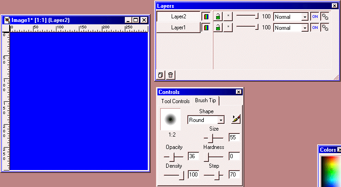Minimize the Image1 window
341x187 pixels.
point(128,20)
